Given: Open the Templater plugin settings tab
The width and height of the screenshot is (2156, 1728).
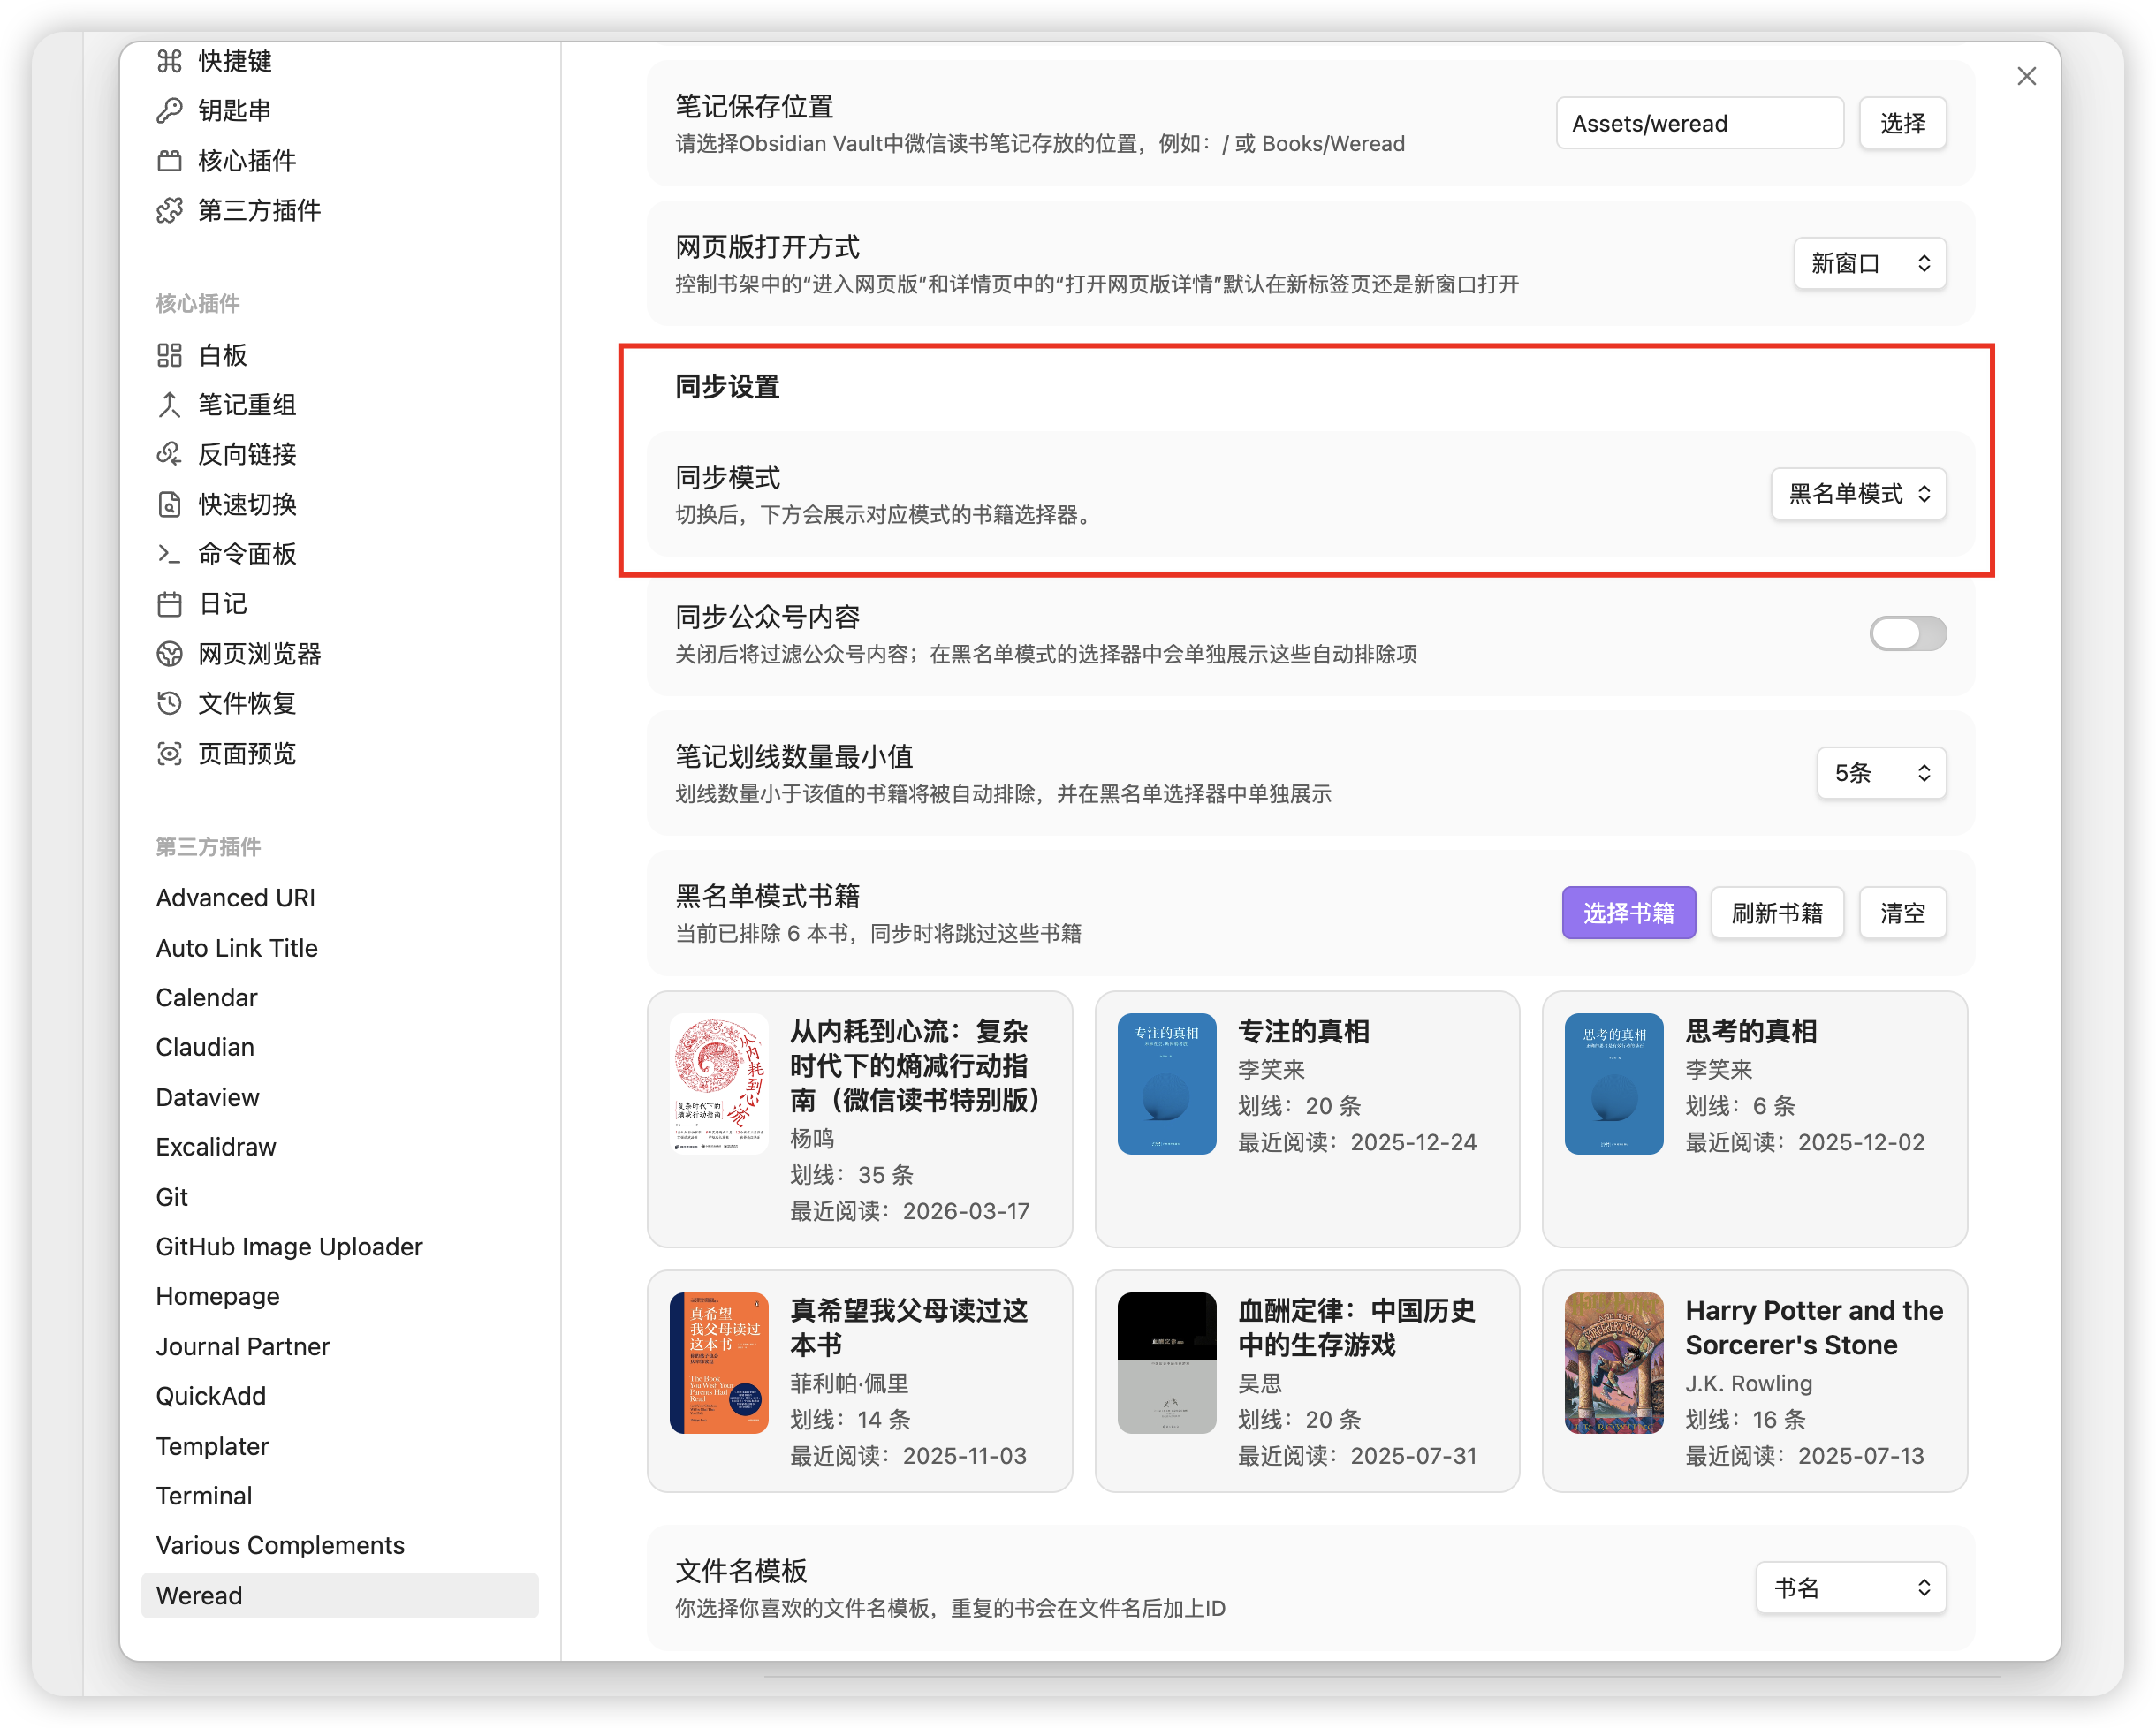Looking at the screenshot, I should click(212, 1446).
